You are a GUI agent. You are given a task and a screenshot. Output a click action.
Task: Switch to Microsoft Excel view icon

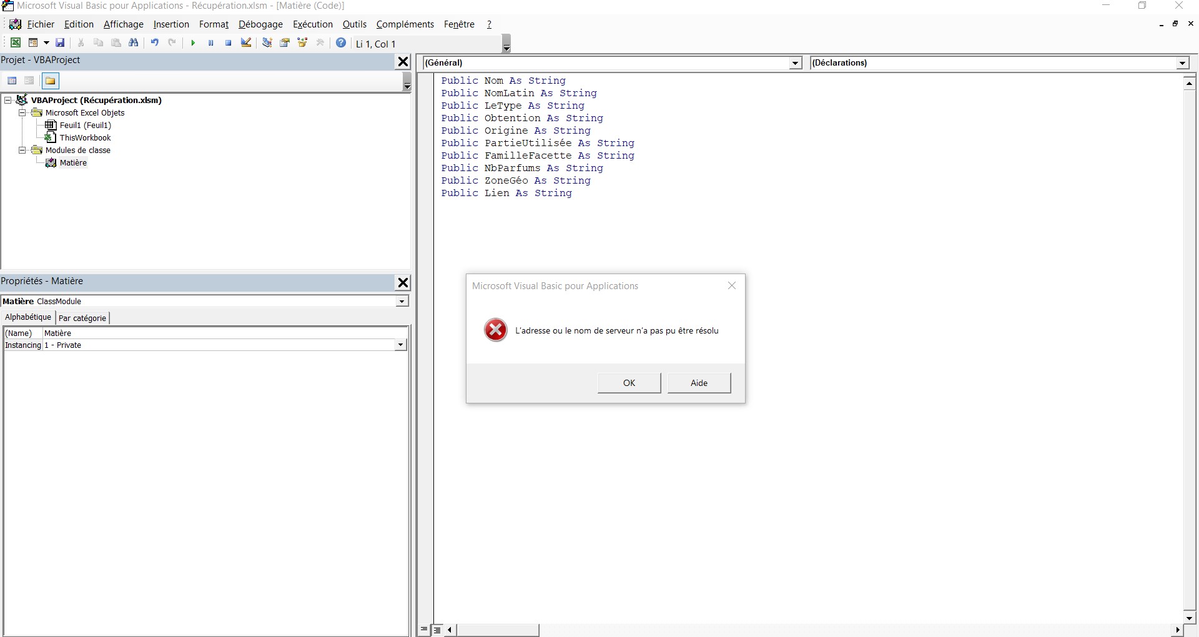coord(16,43)
